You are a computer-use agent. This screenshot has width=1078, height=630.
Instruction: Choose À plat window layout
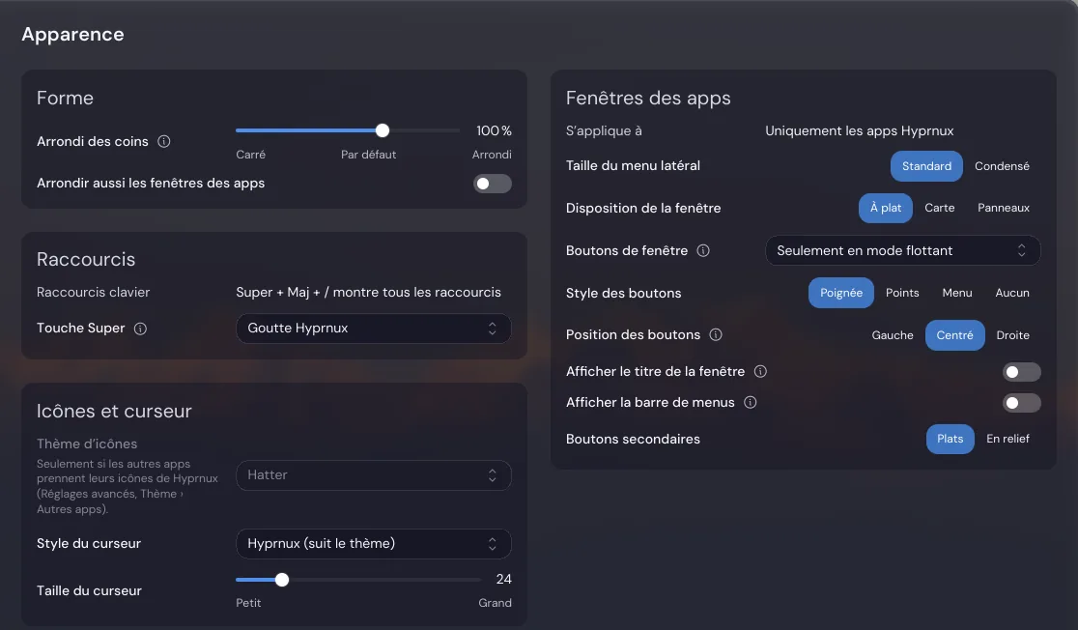[x=886, y=208]
